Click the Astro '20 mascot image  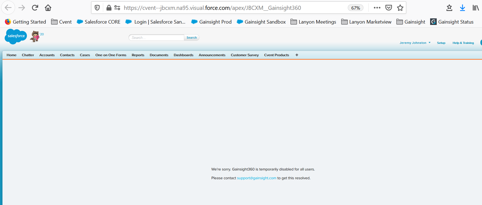(x=36, y=36)
